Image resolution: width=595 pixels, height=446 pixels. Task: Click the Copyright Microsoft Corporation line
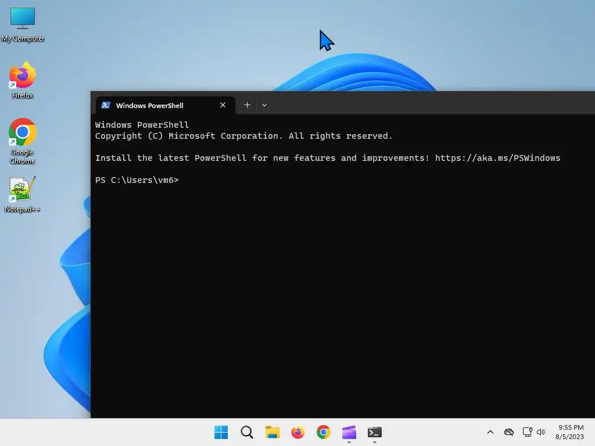[x=243, y=136]
